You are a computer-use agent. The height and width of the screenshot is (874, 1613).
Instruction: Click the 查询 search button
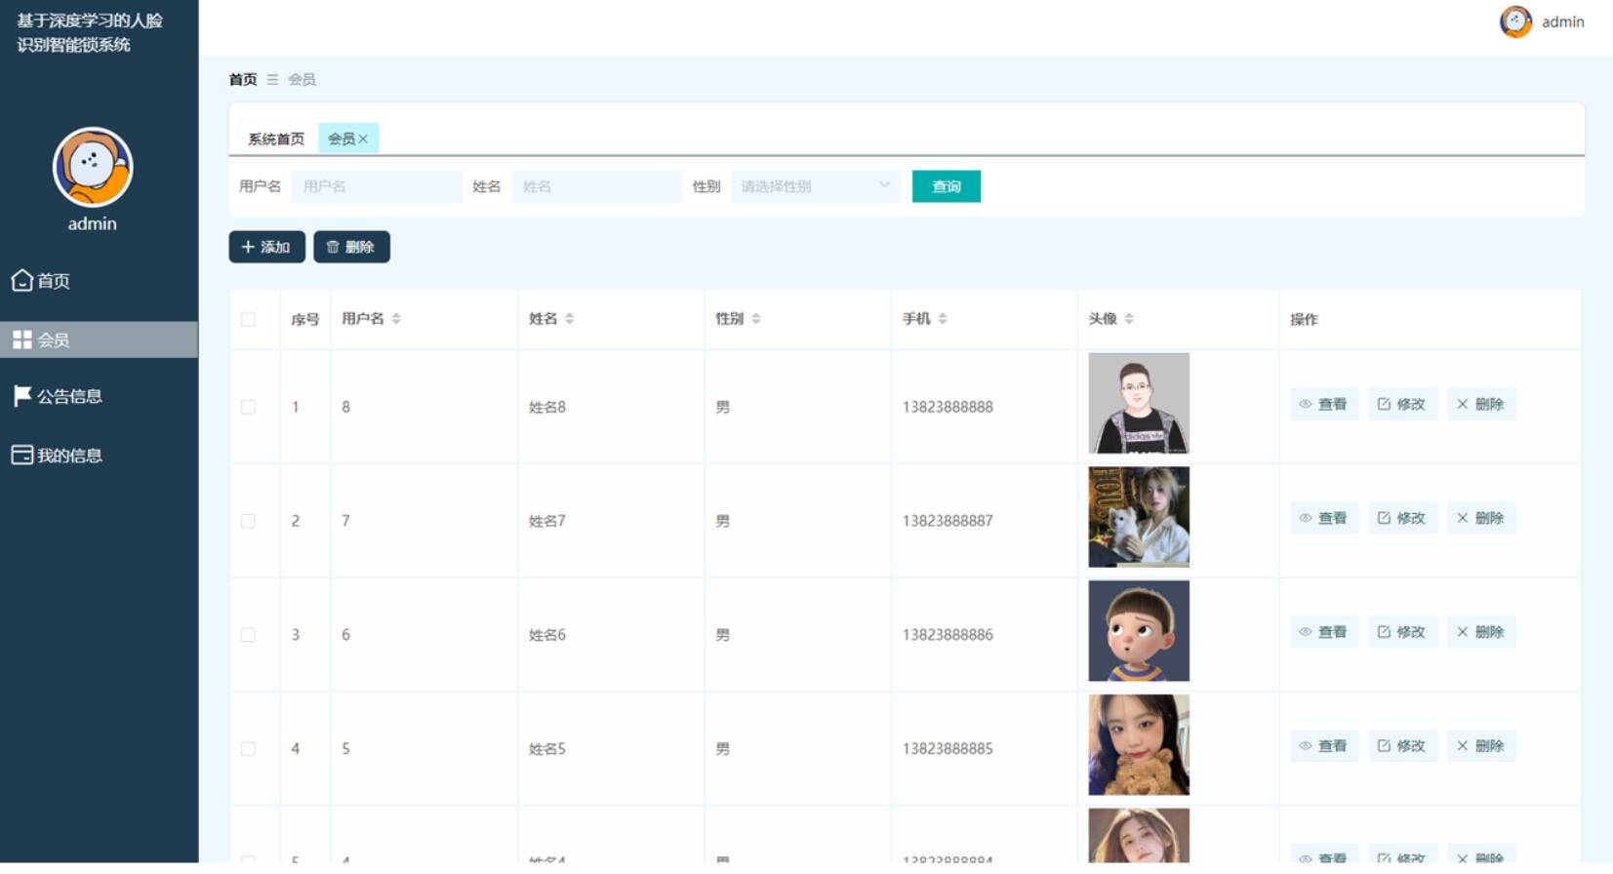[947, 186]
